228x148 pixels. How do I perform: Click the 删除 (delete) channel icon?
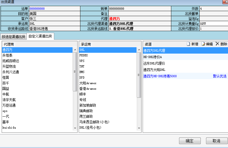(217, 44)
